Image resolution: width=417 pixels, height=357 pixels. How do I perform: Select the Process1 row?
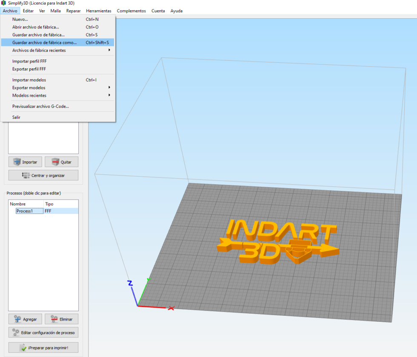tap(43, 211)
